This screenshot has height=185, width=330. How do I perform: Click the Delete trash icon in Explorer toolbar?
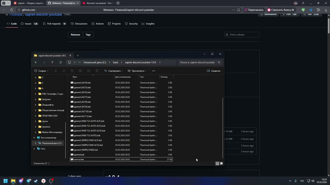pos(97,71)
